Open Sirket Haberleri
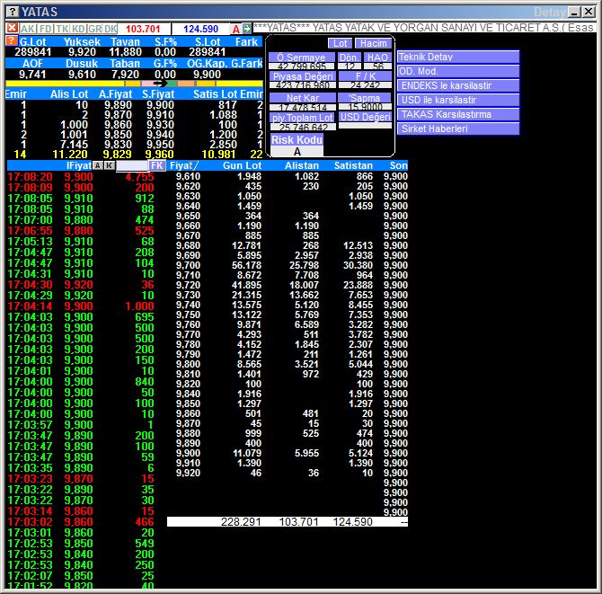 pyautogui.click(x=458, y=129)
